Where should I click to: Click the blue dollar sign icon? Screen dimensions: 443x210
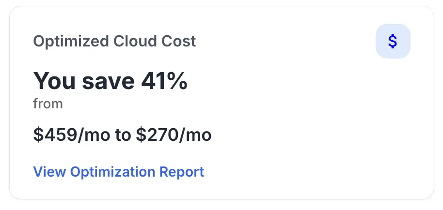393,41
